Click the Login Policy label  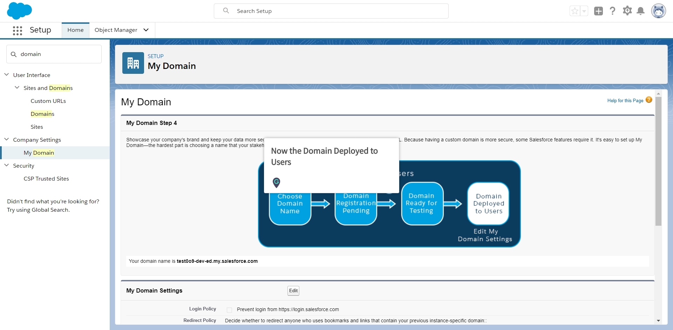[203, 309]
